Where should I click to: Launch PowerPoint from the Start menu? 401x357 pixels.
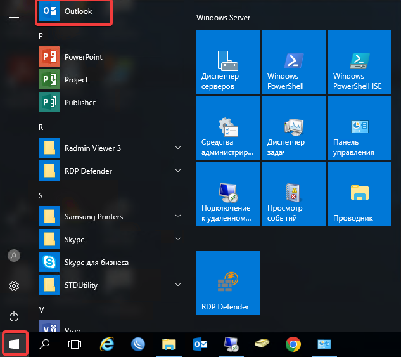82,57
